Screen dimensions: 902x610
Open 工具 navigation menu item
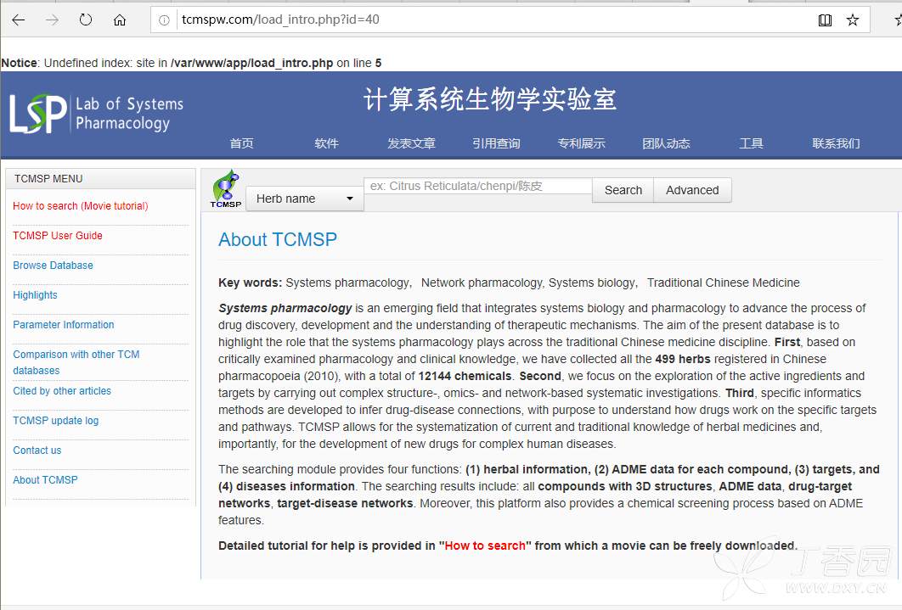tap(752, 143)
